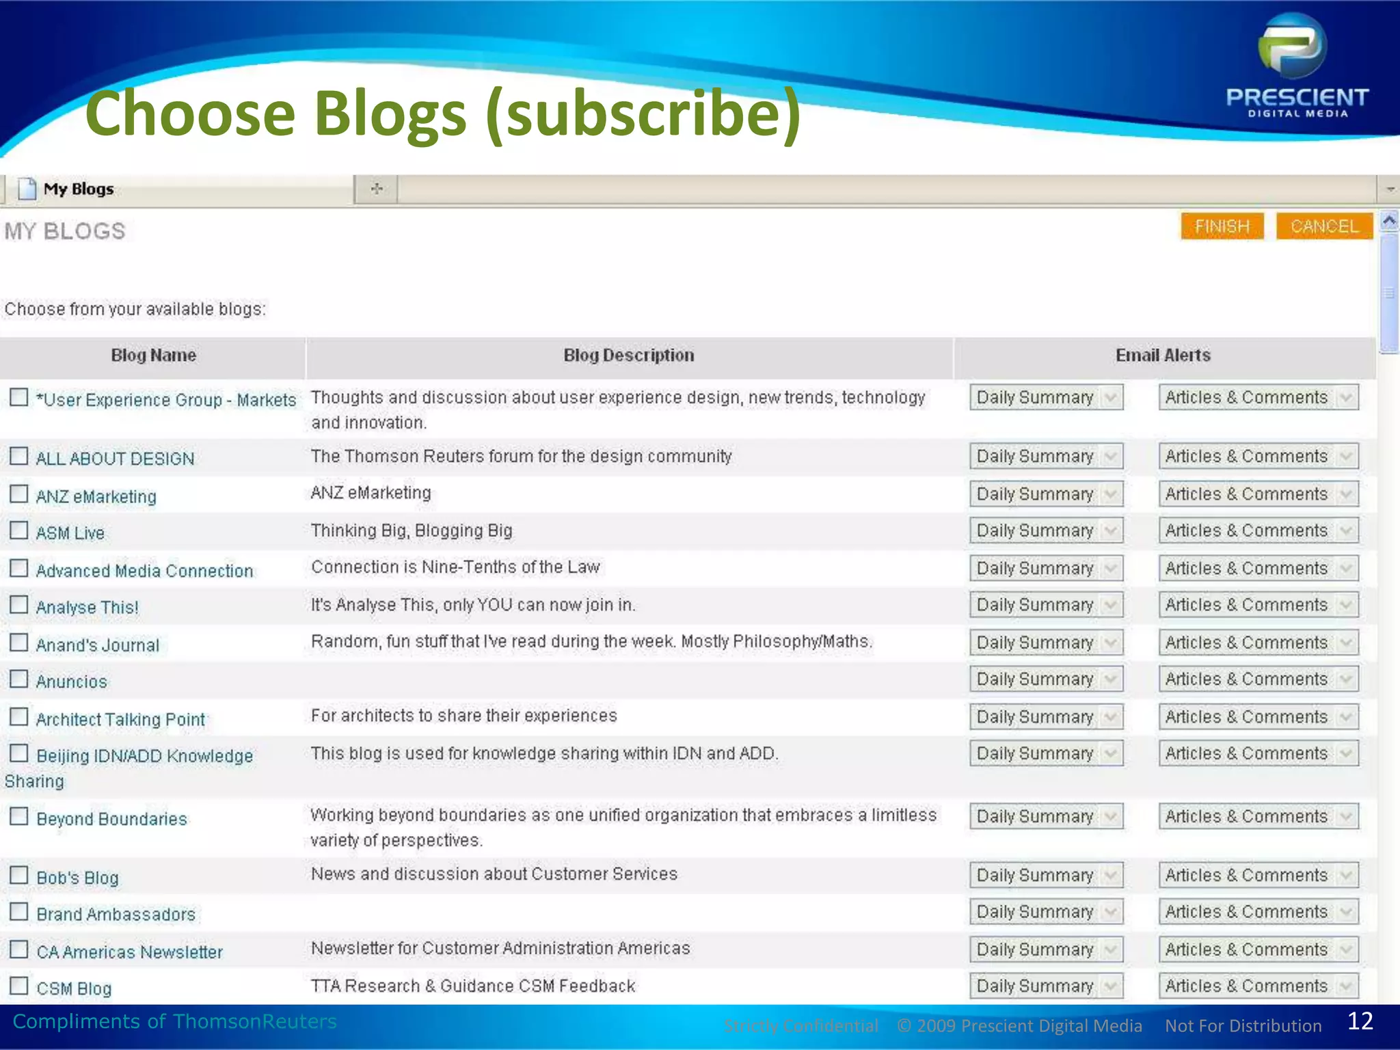Screen dimensions: 1400x1050
Task: Check the Advanced Media Connection checkbox
Action: (x=19, y=568)
